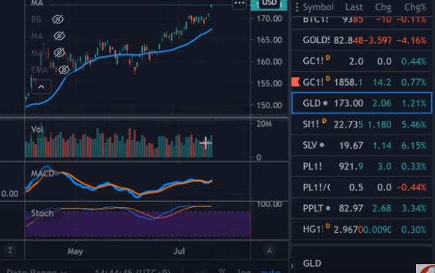Click the watchlist column drag-handle dots icon

pos(297,7)
